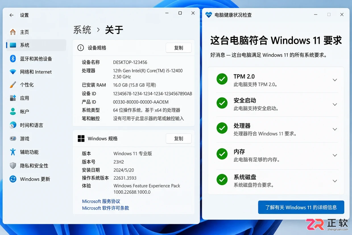Expand the 安全启动 details chevron
Viewport: 352px width, 235px height.
[x=335, y=105]
